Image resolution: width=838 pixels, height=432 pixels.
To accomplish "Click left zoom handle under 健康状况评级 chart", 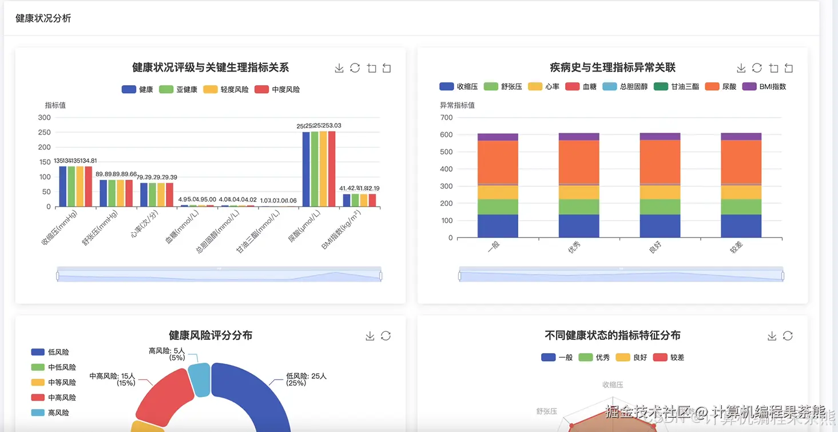I will (58, 276).
